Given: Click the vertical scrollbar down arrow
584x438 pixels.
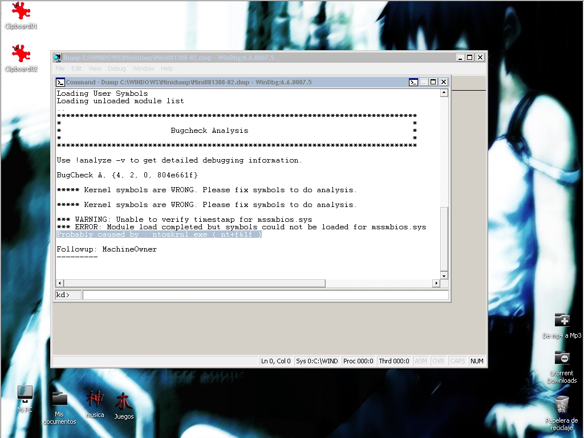Looking at the screenshot, I should 444,275.
